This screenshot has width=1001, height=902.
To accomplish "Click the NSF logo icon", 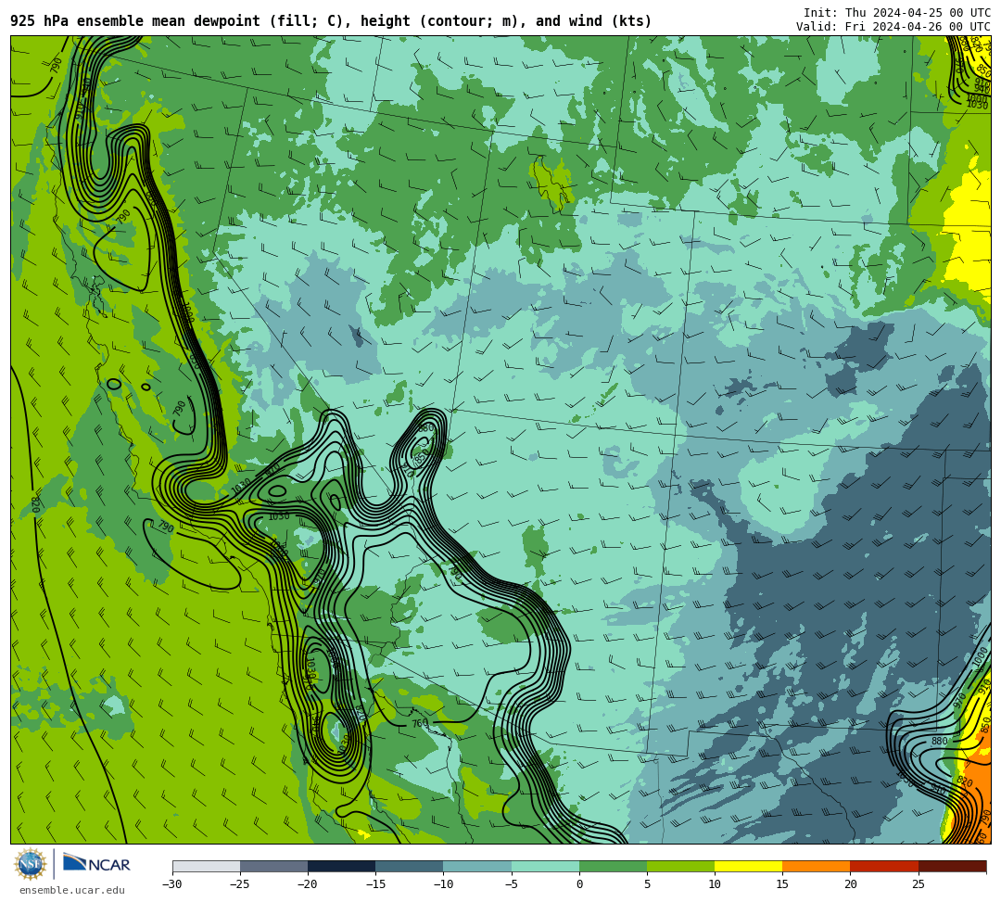I will [31, 864].
